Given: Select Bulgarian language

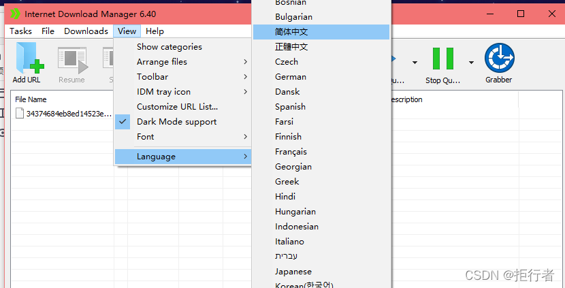Looking at the screenshot, I should (x=321, y=17).
